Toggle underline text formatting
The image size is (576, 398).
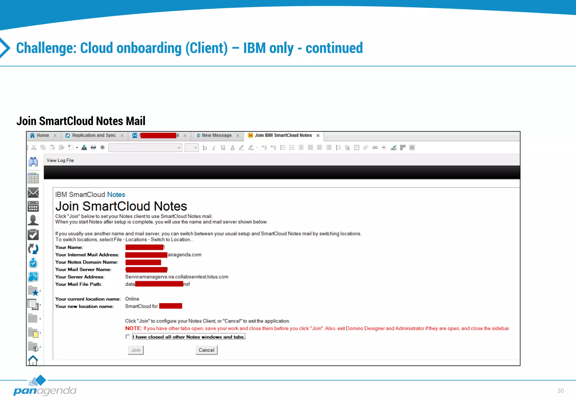[223, 148]
